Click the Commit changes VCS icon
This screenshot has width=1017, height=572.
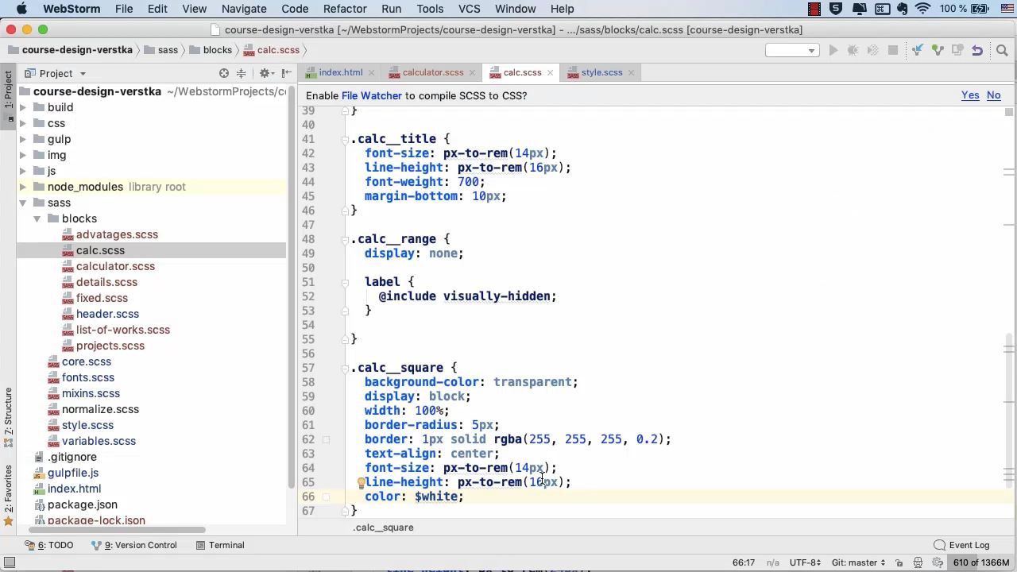938,50
